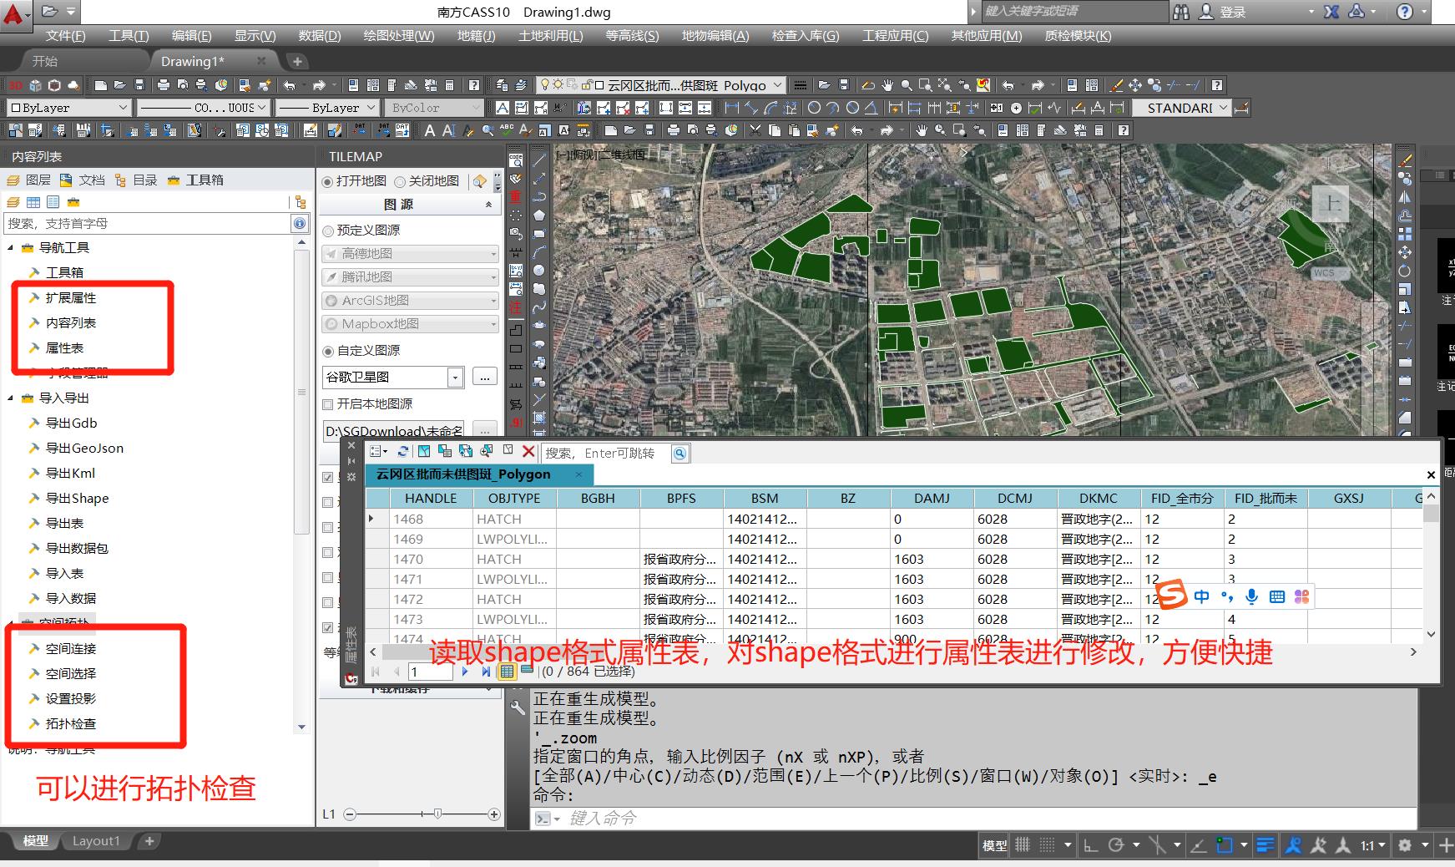The image size is (1455, 867).
Task: Click the status bar settings gear icon
Action: click(1405, 845)
